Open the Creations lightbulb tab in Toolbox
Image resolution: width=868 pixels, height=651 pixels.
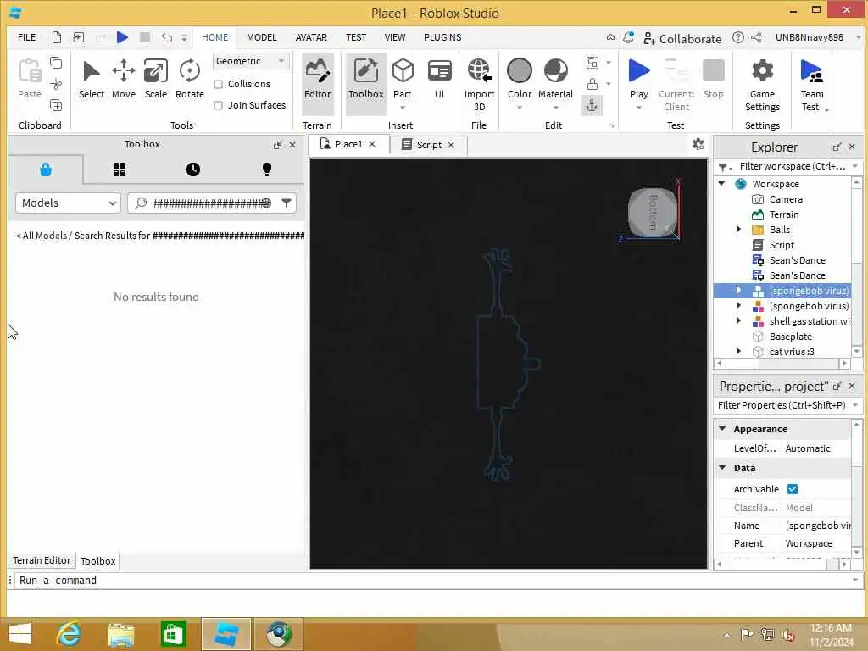coord(266,170)
